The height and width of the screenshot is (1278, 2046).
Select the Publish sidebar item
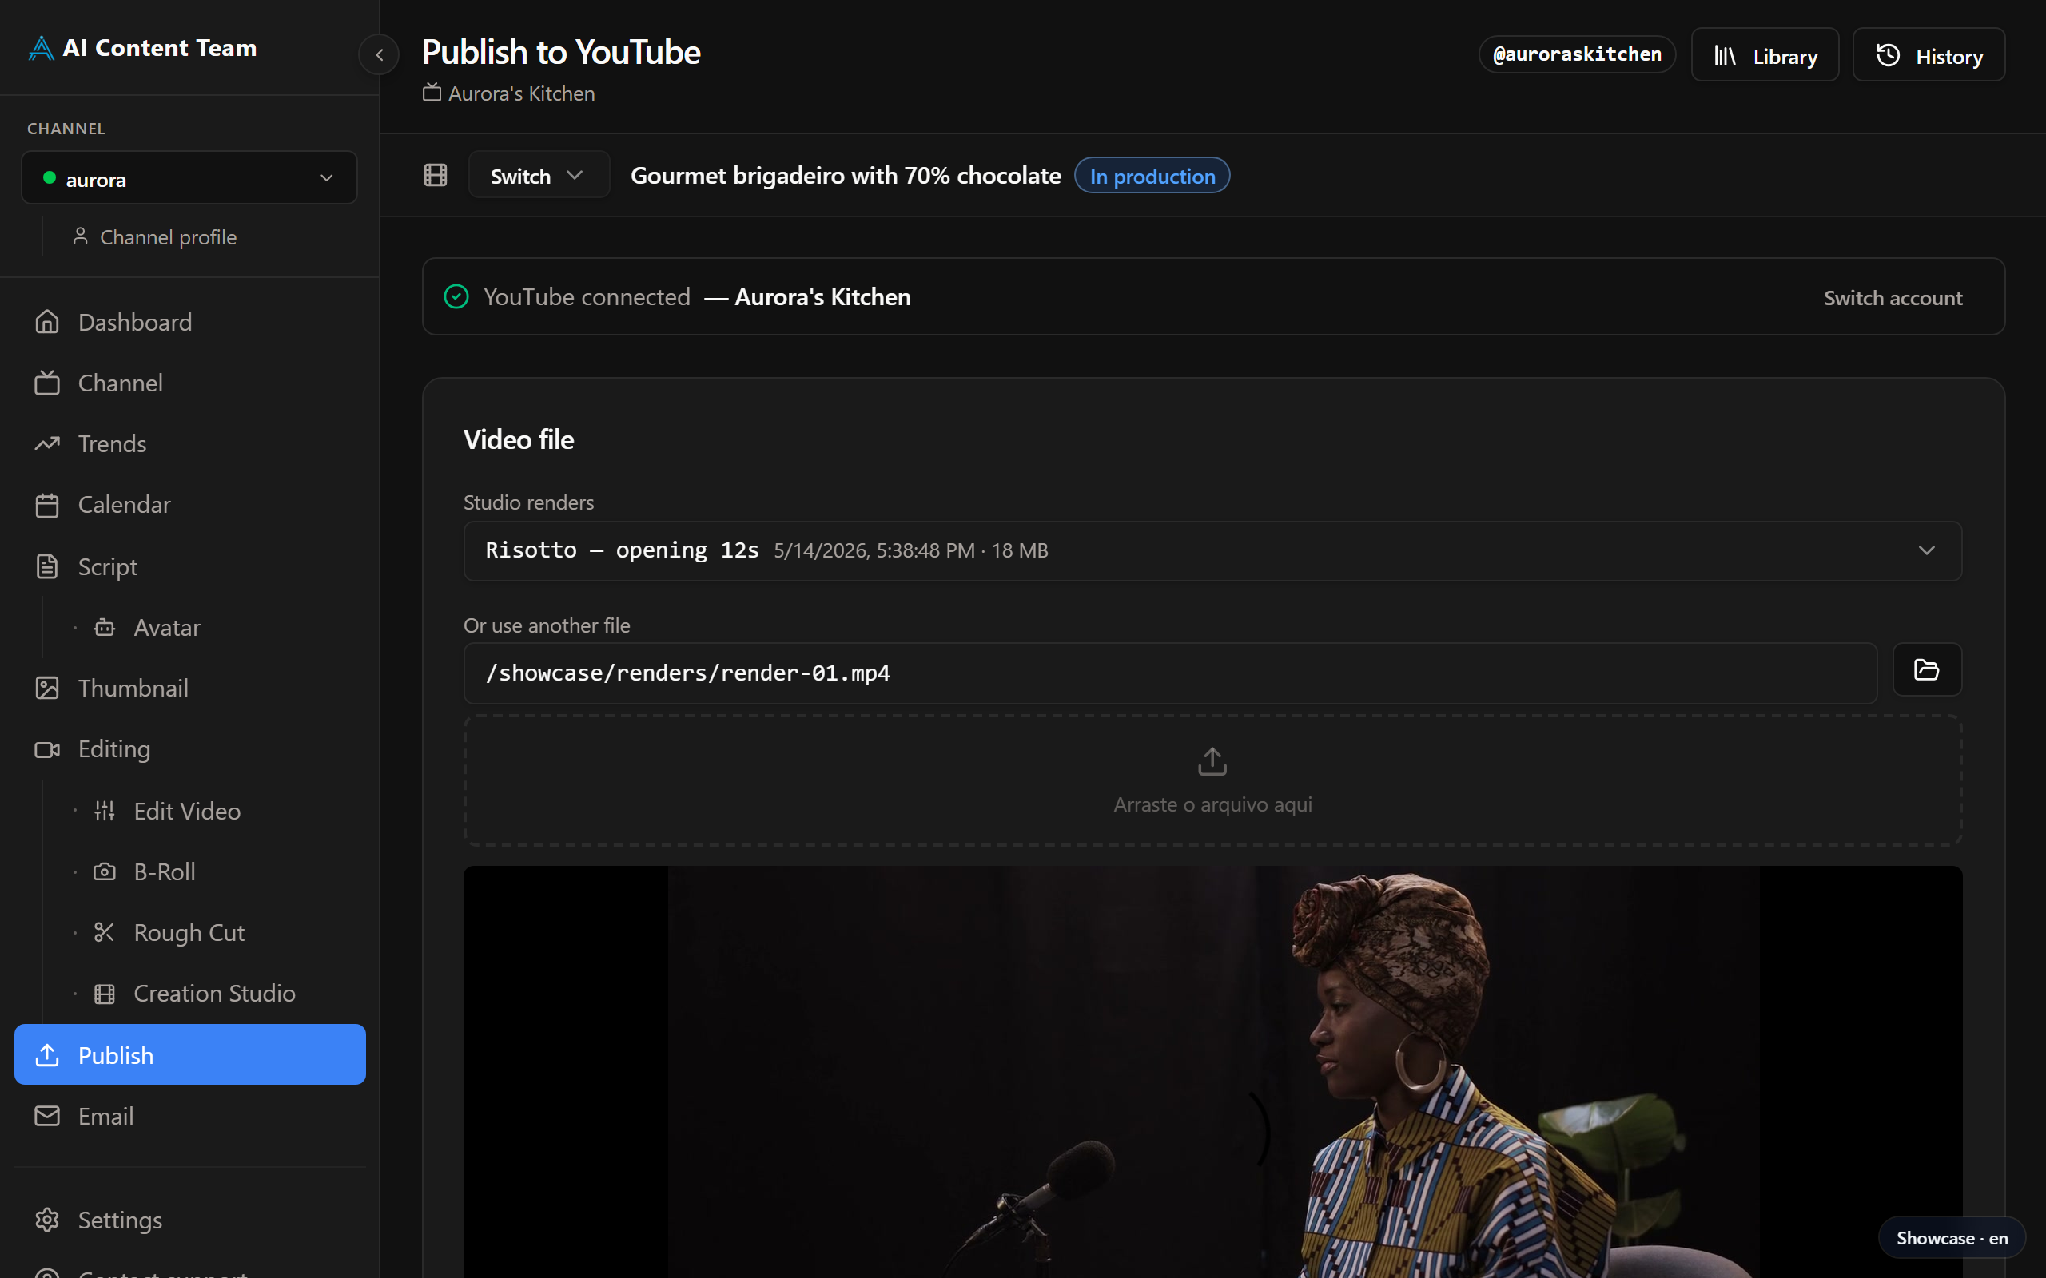tap(189, 1054)
